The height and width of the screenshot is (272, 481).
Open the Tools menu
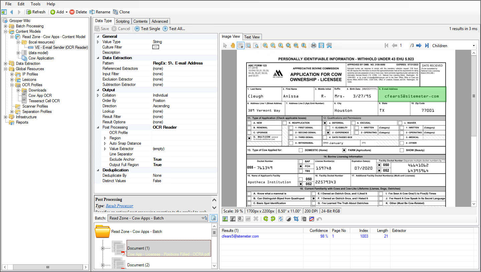(x=35, y=4)
